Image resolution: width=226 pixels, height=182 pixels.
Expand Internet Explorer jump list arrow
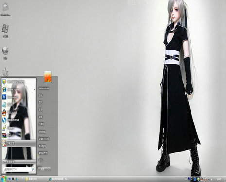coord(35,89)
